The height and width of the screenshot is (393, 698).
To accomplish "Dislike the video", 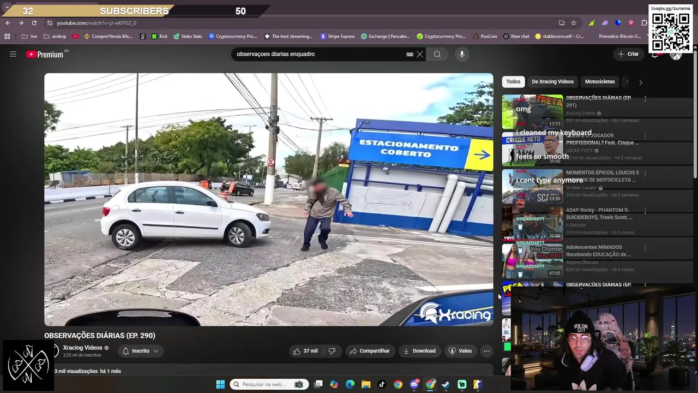I will pos(332,351).
